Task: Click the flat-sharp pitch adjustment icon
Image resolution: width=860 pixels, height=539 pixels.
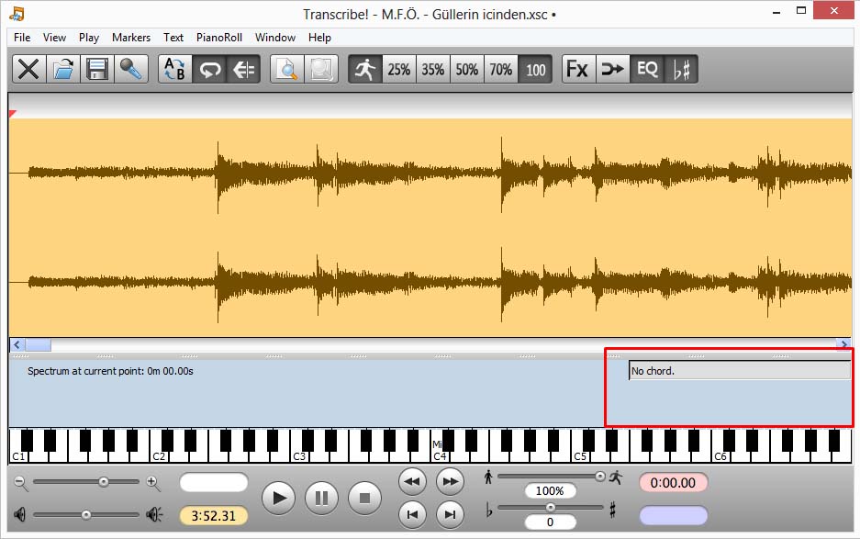Action: coord(681,69)
